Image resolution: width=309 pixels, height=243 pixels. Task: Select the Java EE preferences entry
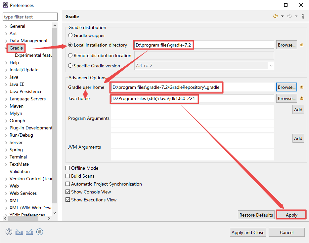tap(17, 84)
